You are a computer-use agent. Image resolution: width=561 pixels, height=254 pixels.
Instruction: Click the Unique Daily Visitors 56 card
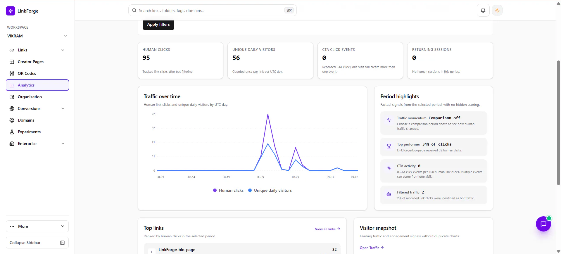(x=270, y=61)
